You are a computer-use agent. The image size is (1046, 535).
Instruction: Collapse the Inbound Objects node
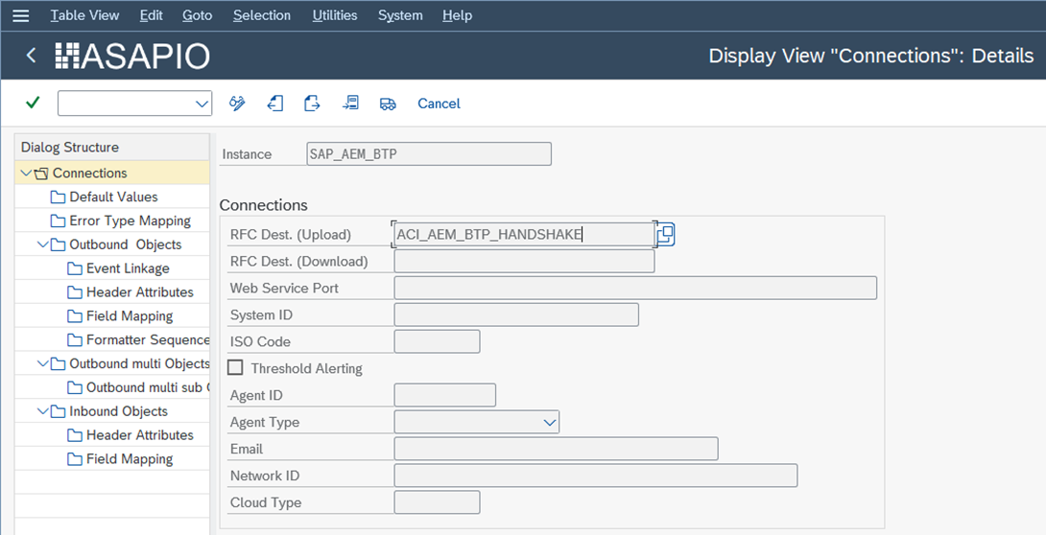tap(42, 411)
